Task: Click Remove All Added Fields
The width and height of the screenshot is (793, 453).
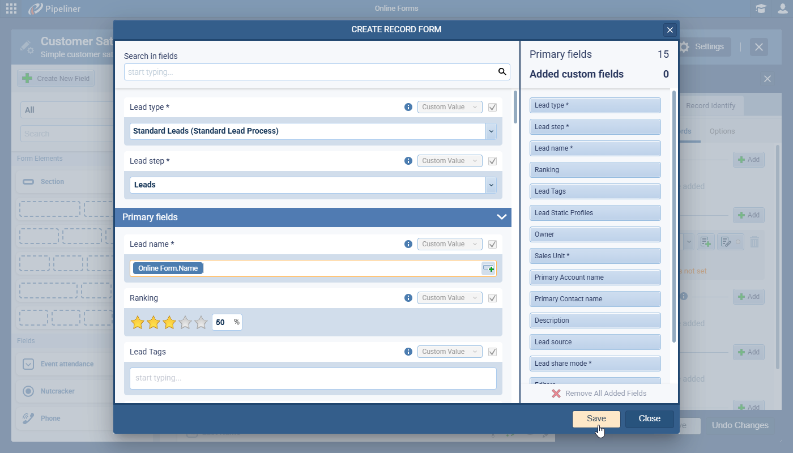Action: point(599,393)
